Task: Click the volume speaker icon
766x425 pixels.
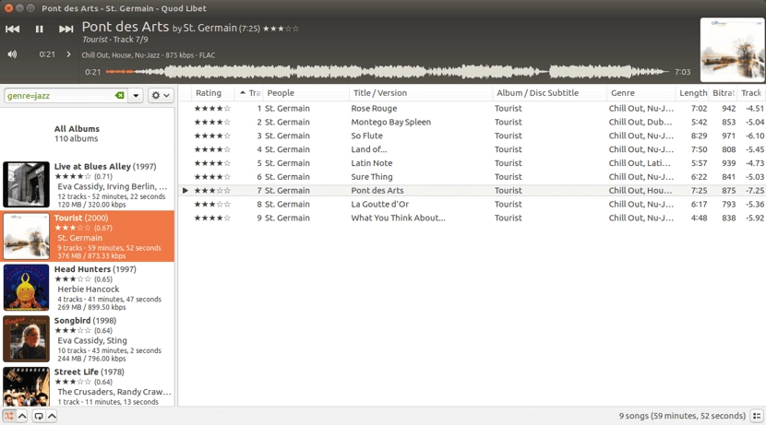Action: tap(12, 54)
